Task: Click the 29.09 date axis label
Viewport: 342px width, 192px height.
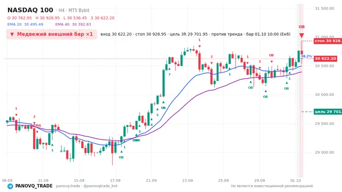Action: coord(260,181)
